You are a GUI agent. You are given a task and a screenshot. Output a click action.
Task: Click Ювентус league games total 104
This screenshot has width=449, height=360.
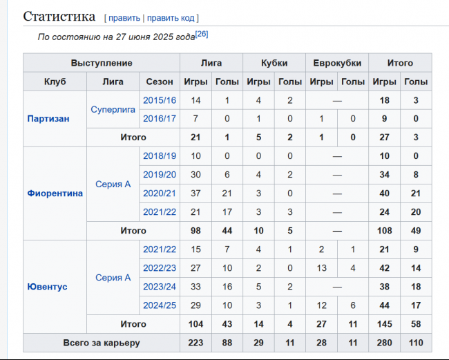point(195,324)
